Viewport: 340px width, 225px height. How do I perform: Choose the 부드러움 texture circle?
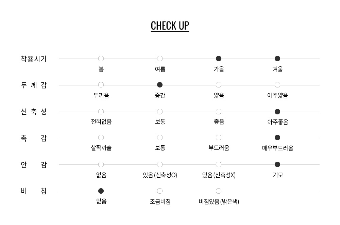[219, 138]
